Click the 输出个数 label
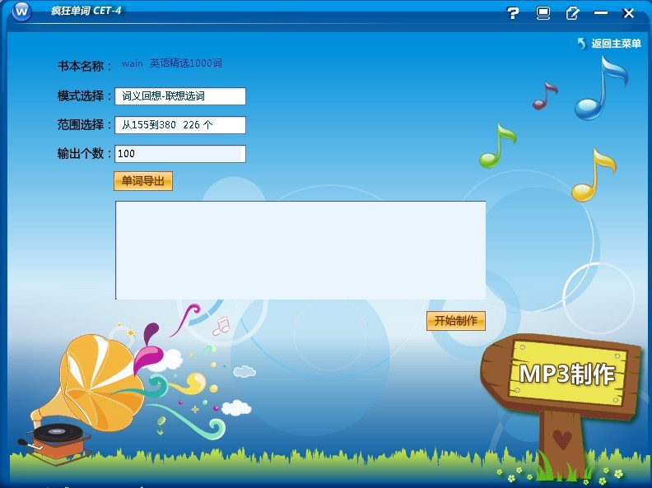The image size is (652, 488). click(x=85, y=153)
